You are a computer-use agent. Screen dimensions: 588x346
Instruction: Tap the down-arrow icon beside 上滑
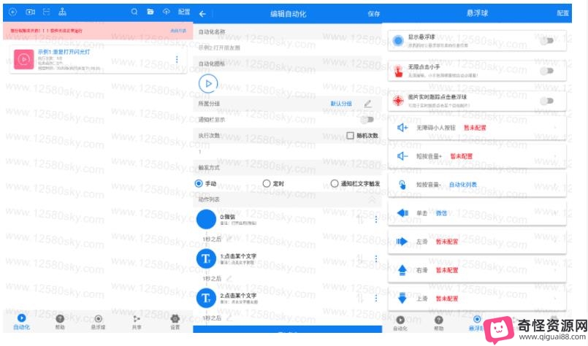tap(402, 299)
